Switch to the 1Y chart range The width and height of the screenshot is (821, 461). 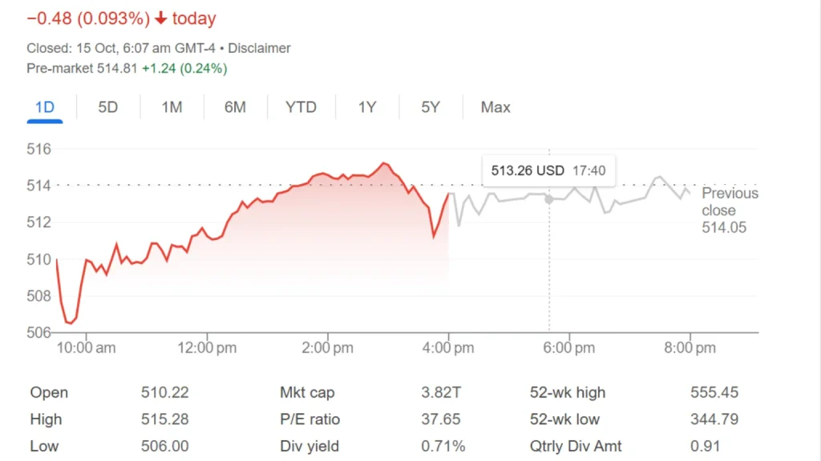point(367,107)
